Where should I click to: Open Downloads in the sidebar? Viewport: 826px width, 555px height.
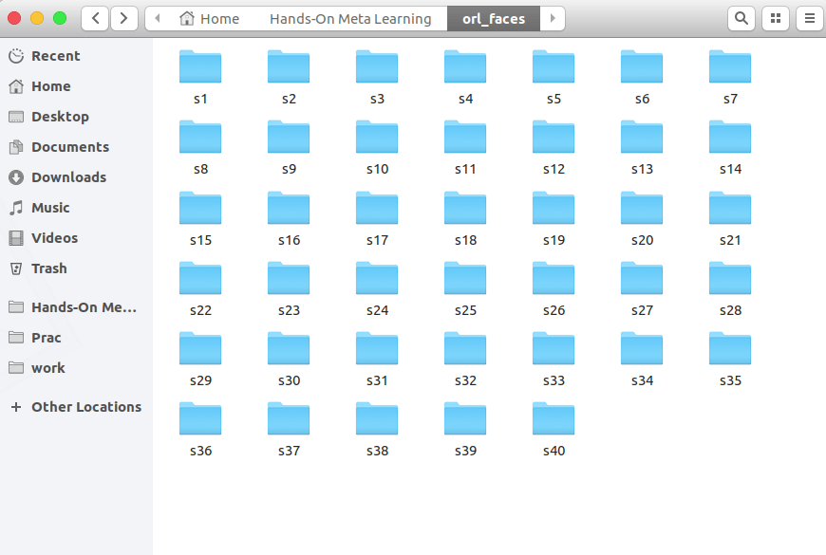67,177
